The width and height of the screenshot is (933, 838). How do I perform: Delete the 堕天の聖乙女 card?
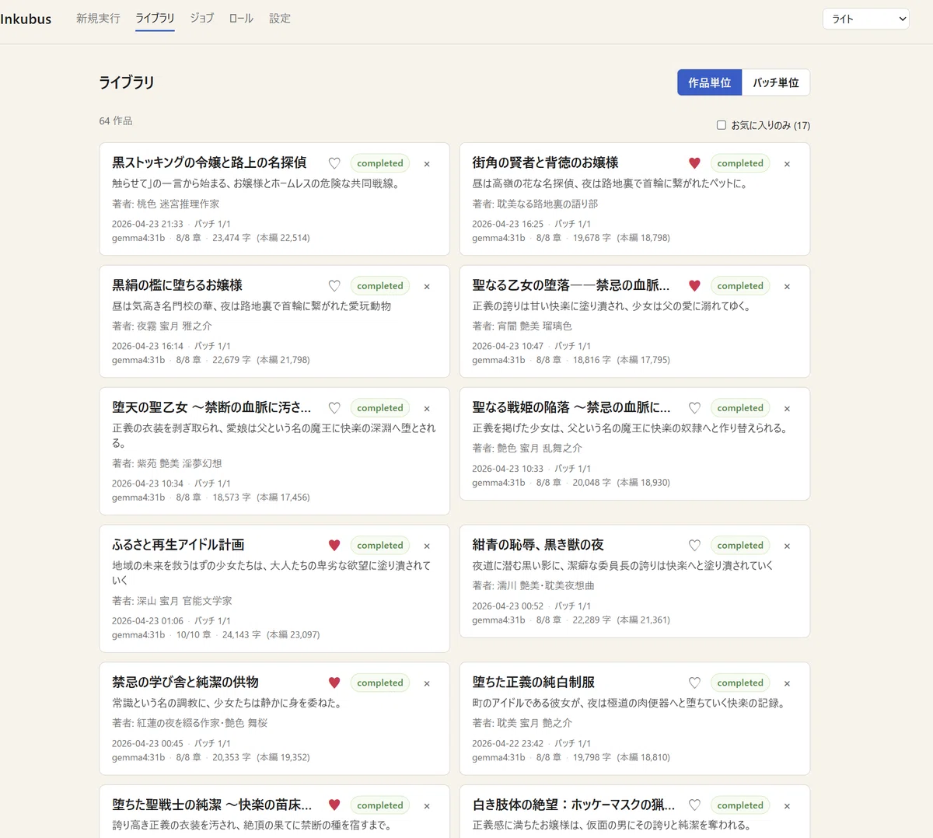[427, 409]
